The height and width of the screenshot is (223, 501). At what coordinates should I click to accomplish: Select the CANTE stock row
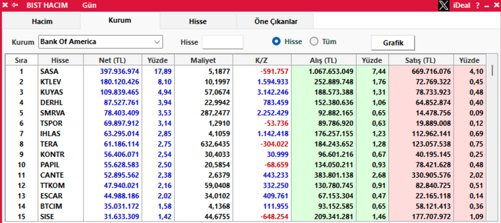point(246,175)
